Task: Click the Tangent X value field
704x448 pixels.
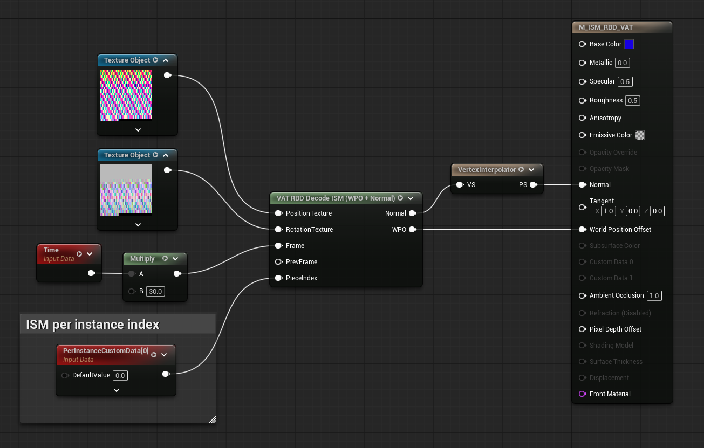Action: point(609,211)
